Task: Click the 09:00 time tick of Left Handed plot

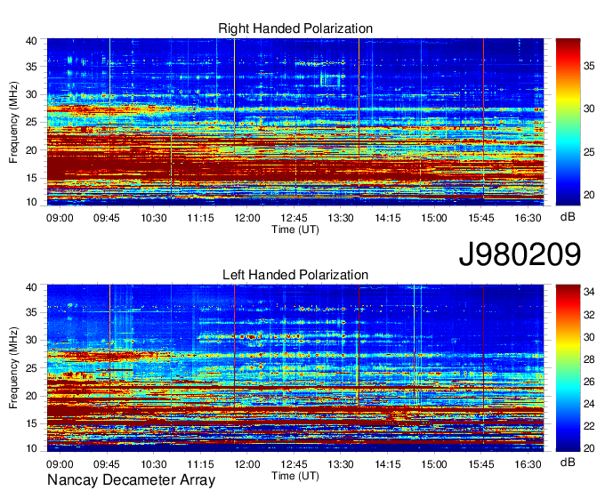Action: pyautogui.click(x=60, y=464)
